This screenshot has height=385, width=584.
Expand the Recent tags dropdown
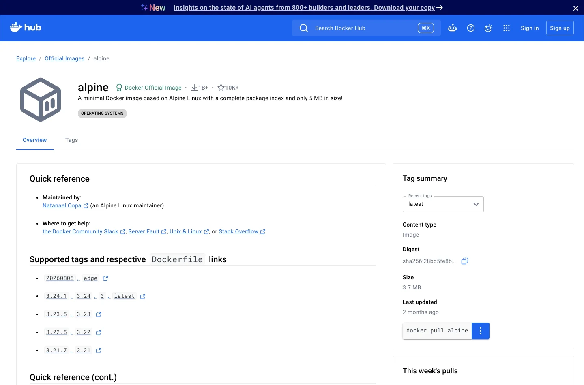click(443, 204)
